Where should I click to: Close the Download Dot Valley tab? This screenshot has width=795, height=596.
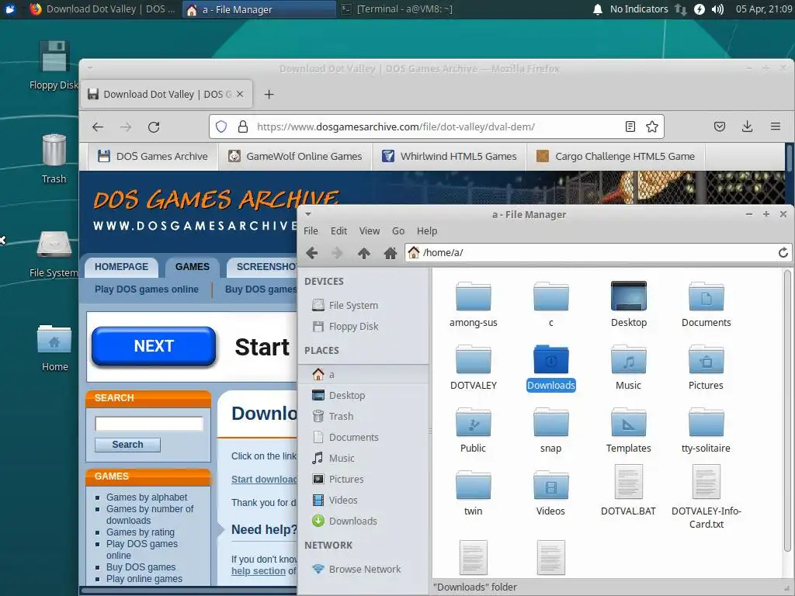tap(240, 94)
